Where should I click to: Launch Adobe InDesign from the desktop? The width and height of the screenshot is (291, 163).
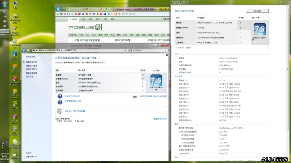[x=15, y=119]
